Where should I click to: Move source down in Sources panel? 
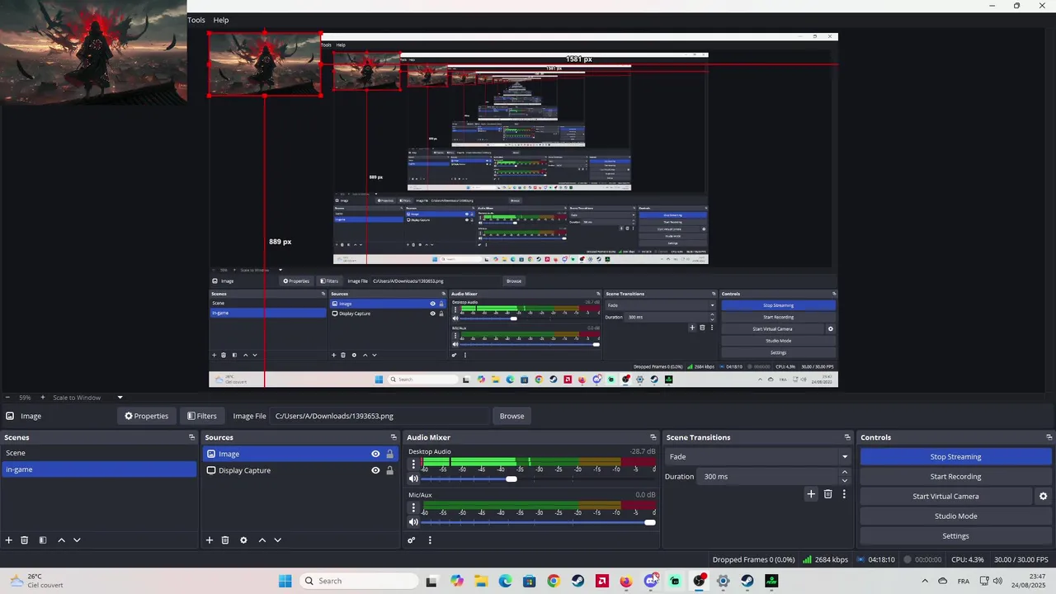tap(277, 540)
